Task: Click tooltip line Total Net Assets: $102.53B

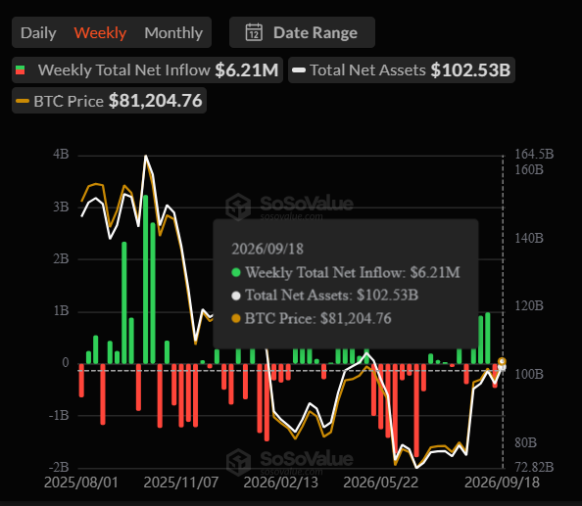Action: tap(324, 295)
